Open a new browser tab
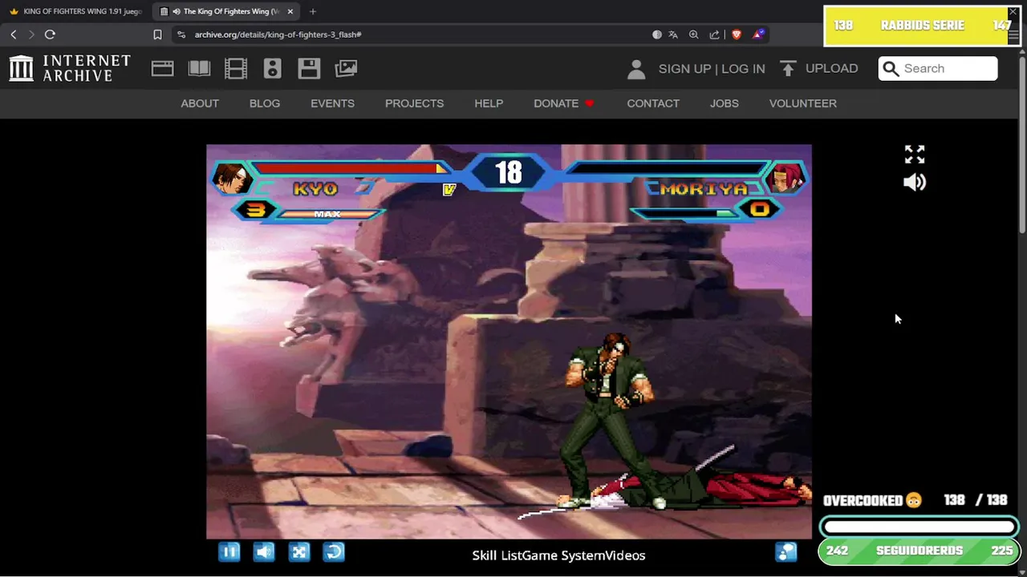 click(x=313, y=11)
